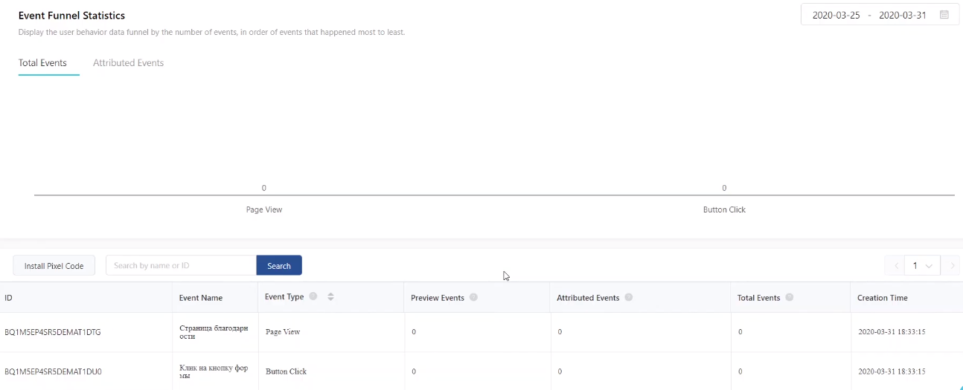Click the Button Click funnel label
The width and height of the screenshot is (963, 390).
(x=724, y=209)
